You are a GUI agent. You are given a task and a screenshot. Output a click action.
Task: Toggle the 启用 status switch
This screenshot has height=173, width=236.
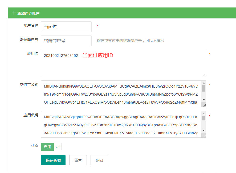click(51, 147)
